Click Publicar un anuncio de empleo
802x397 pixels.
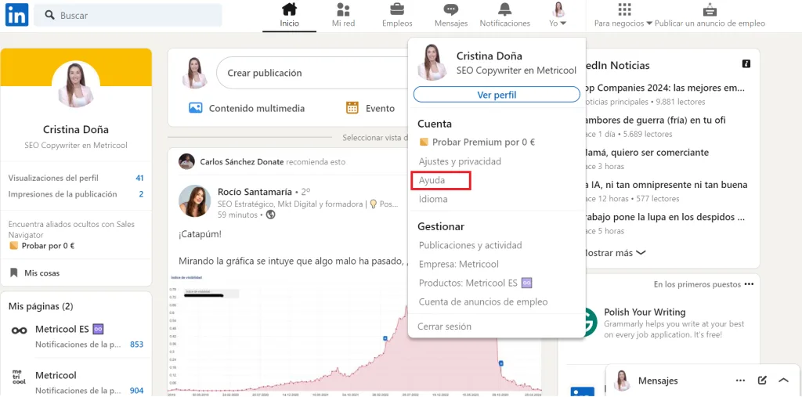710,16
